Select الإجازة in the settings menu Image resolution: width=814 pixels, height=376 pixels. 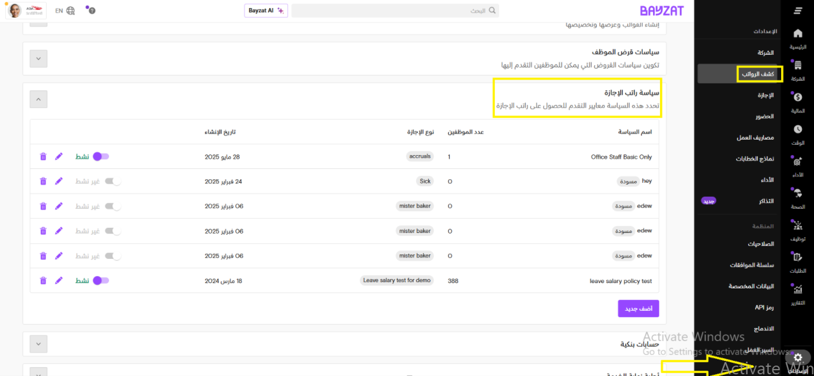coord(766,95)
